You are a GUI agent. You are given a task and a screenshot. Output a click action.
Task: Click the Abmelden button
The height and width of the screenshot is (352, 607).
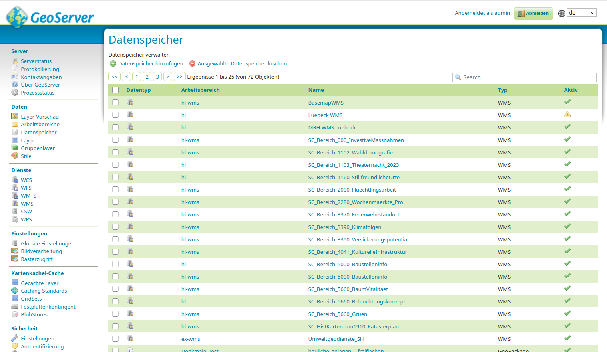pyautogui.click(x=533, y=13)
